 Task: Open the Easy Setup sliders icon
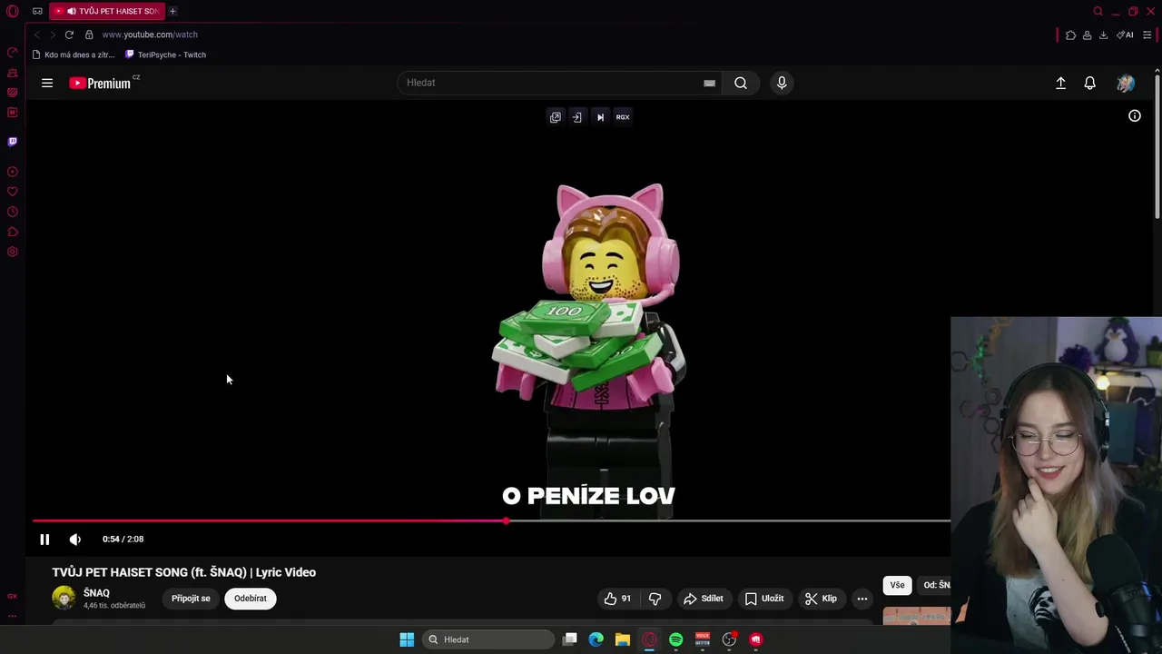point(1147,35)
